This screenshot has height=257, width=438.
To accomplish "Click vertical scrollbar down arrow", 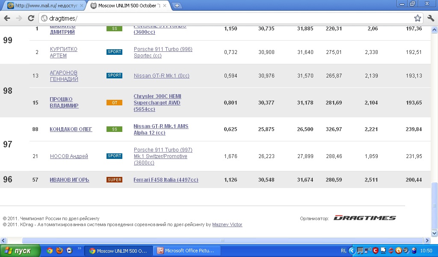I will tap(434, 233).
